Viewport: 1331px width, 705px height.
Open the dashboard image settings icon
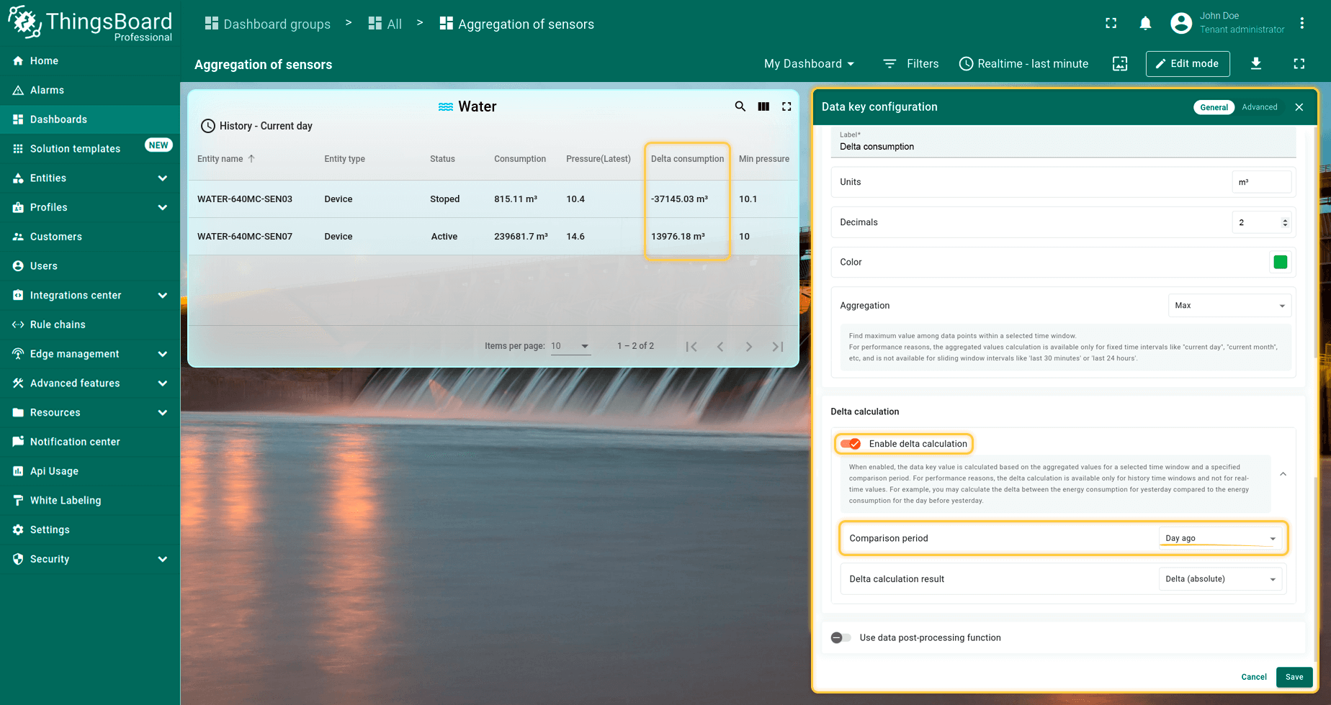click(1120, 64)
